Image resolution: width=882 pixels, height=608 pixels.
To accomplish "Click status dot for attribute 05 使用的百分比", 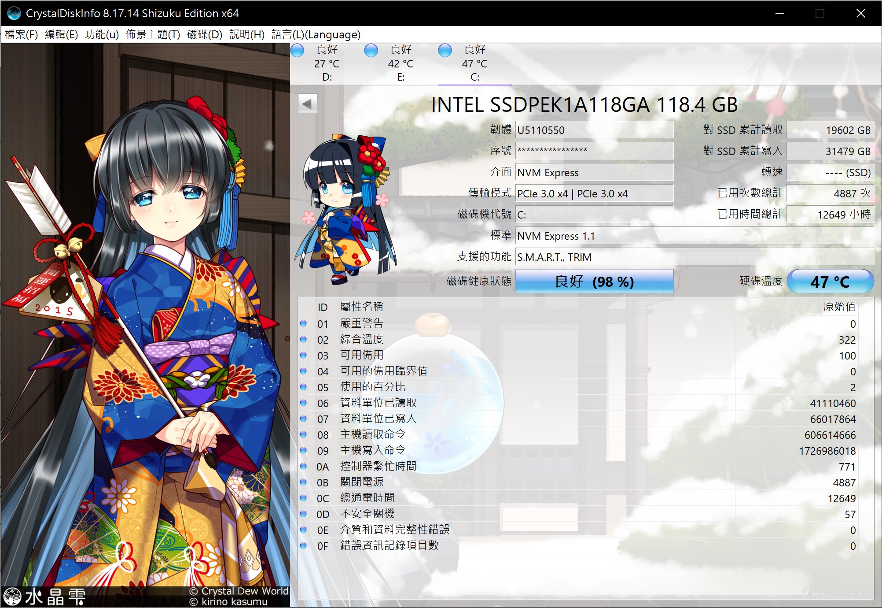I will [303, 387].
